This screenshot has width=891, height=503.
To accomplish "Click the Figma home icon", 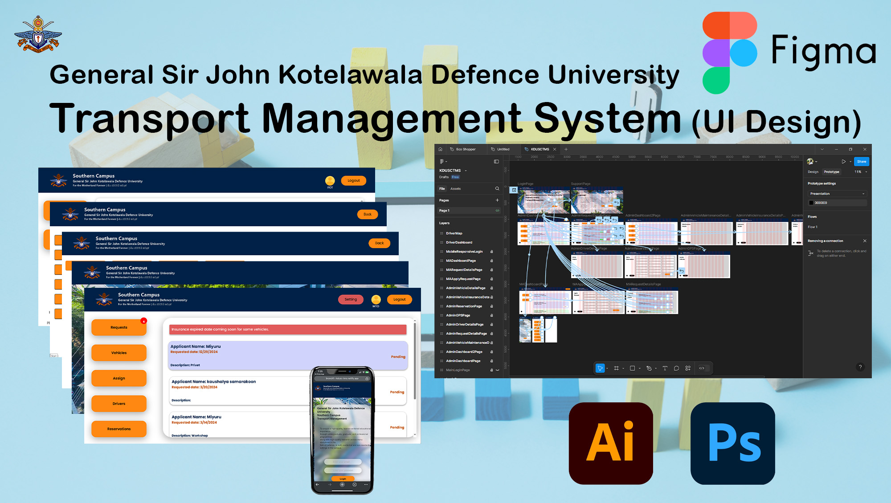I will tap(440, 149).
